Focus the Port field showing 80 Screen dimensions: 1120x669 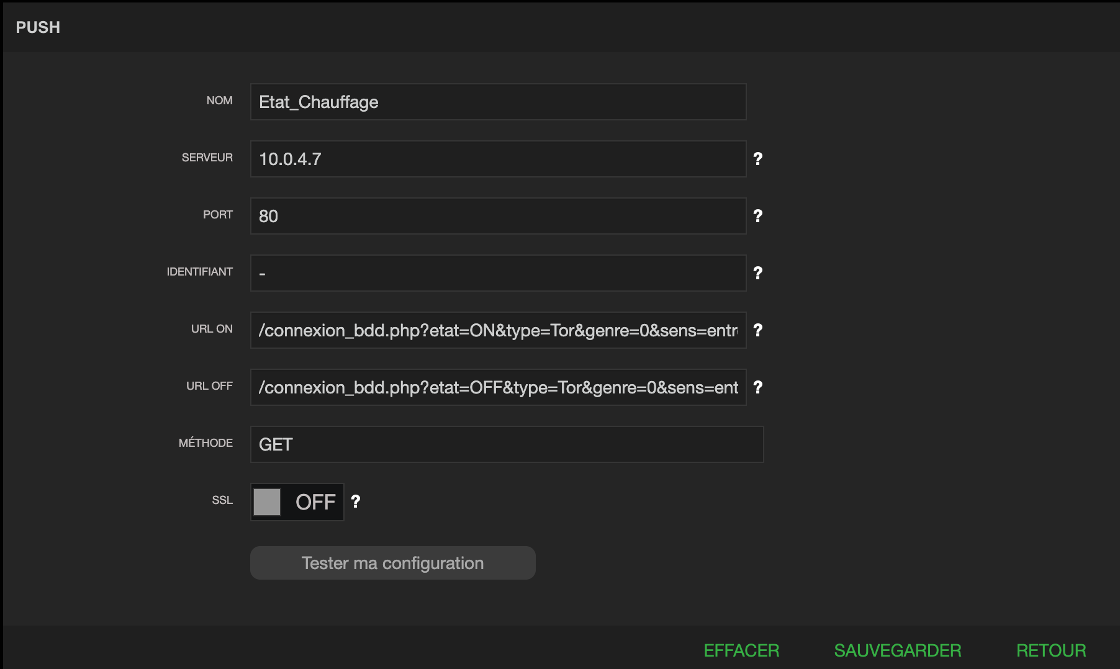click(497, 216)
